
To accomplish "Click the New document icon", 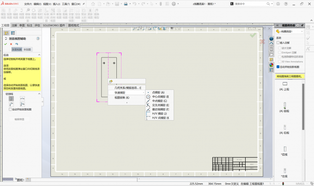I will pyautogui.click(x=100, y=4).
